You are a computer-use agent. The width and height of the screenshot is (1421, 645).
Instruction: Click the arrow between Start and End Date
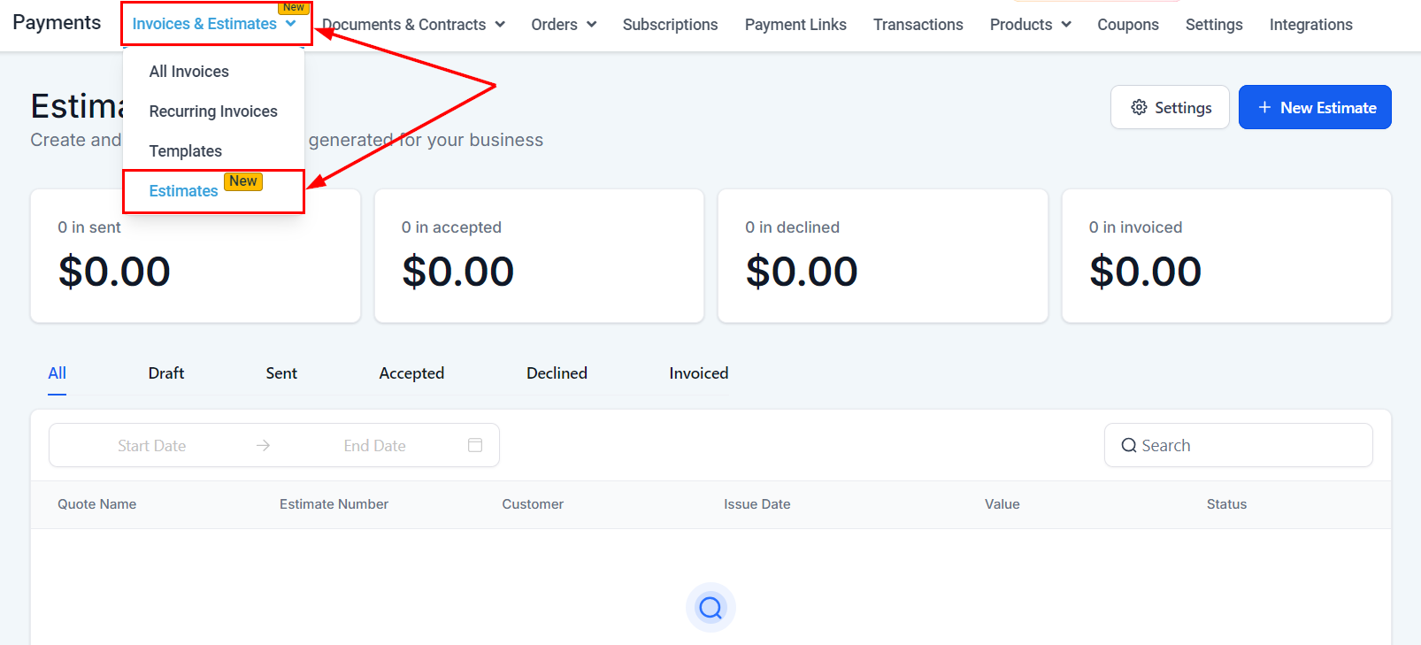(263, 445)
